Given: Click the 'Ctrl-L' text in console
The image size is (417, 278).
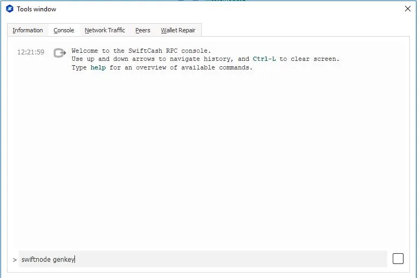Looking at the screenshot, I should (264, 59).
